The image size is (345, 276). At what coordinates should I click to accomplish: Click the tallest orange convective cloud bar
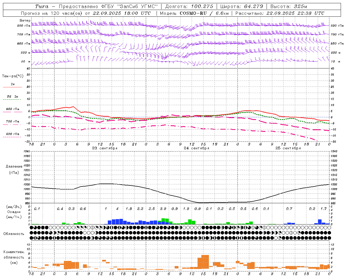(x=205, y=262)
